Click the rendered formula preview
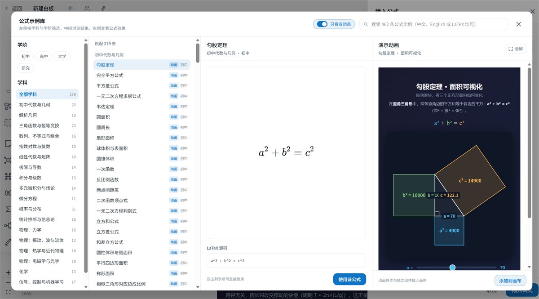 click(286, 153)
